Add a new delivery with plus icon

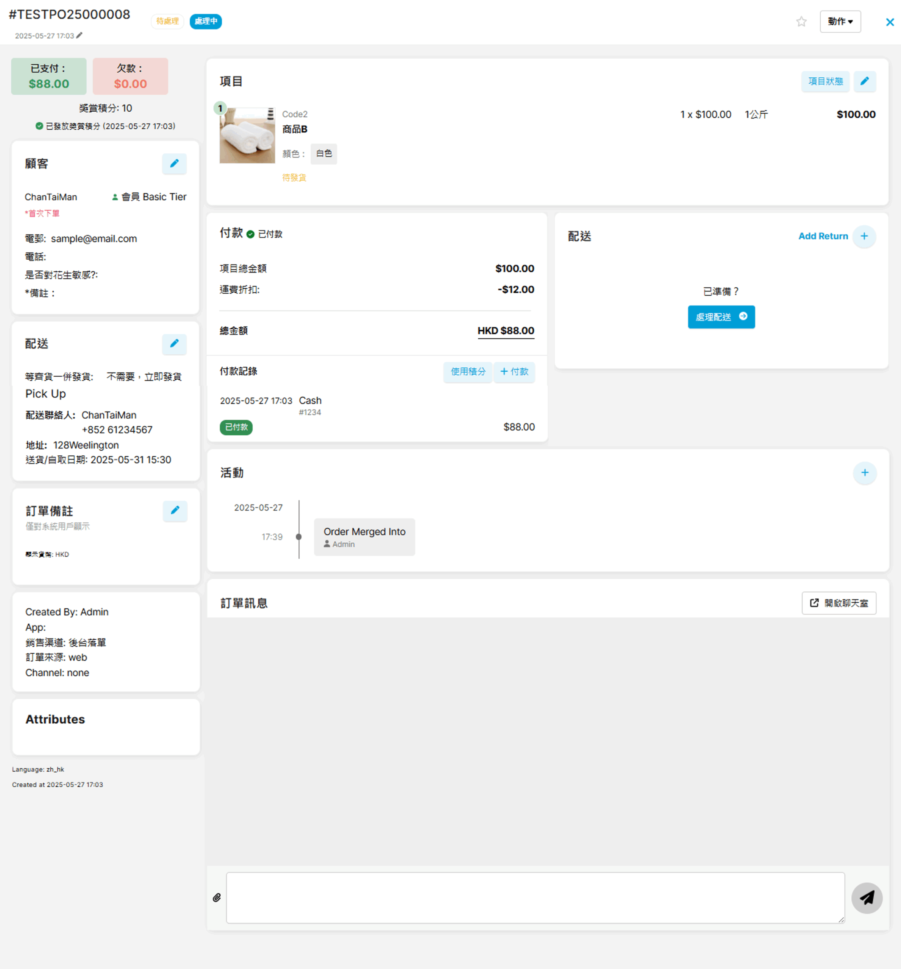864,236
